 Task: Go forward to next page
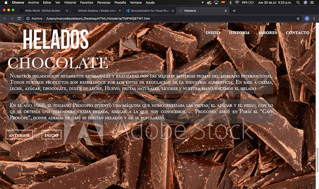point(12,19)
